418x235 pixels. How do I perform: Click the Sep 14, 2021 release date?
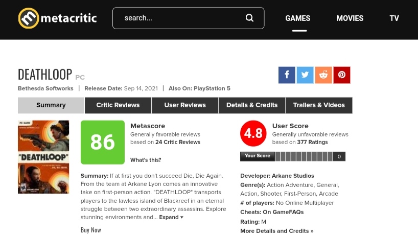click(141, 88)
